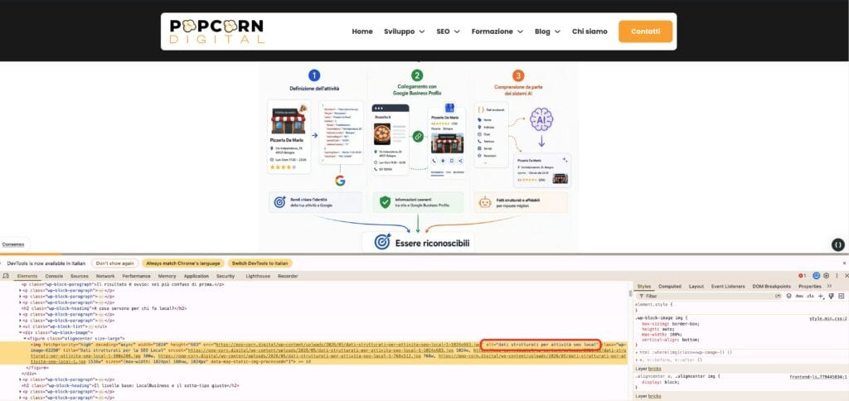This screenshot has width=849, height=401.
Task: Click the infographic image on the page
Action: 418,157
